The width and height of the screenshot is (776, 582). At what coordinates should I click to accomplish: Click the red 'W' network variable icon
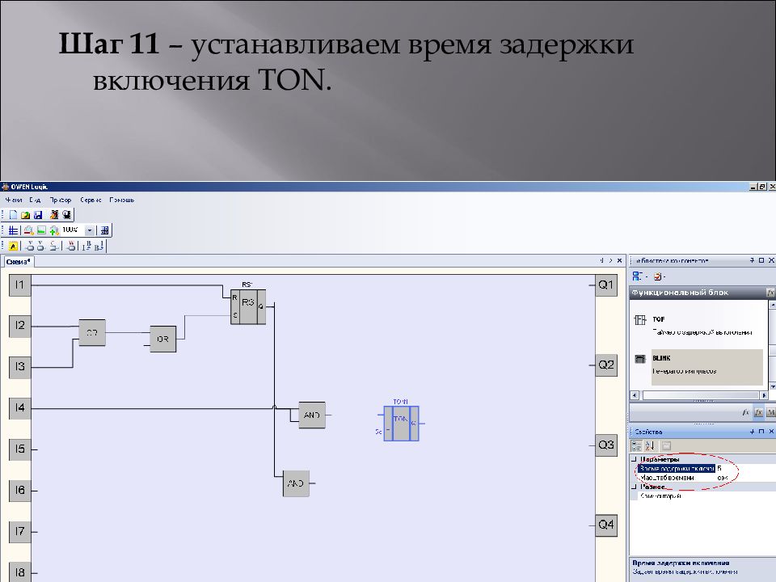tap(71, 246)
